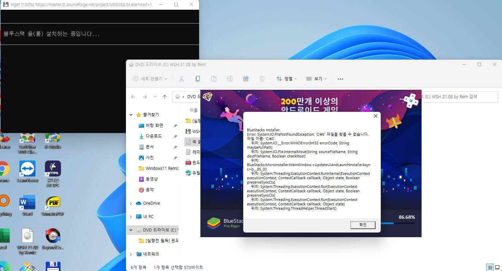Click the DVD drive icon in address bar

coord(177,97)
